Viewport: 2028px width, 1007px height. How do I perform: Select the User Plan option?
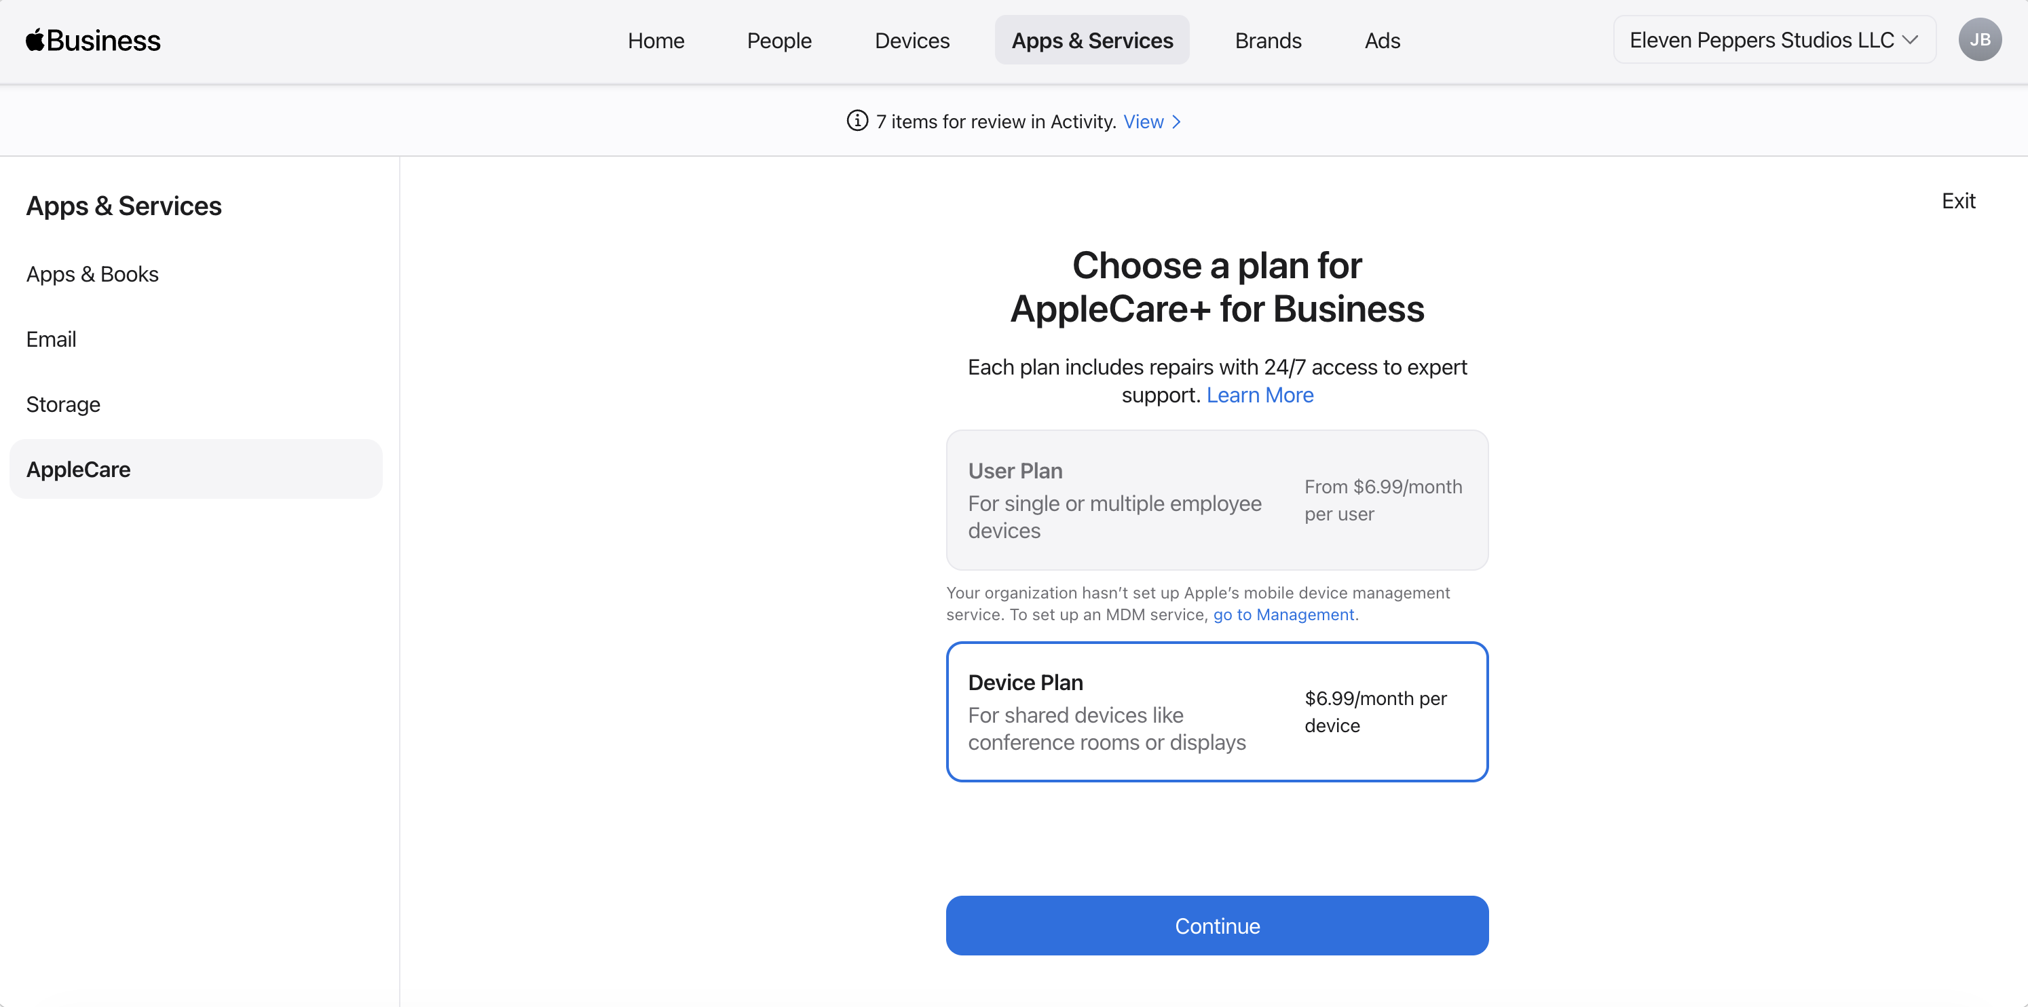point(1216,500)
